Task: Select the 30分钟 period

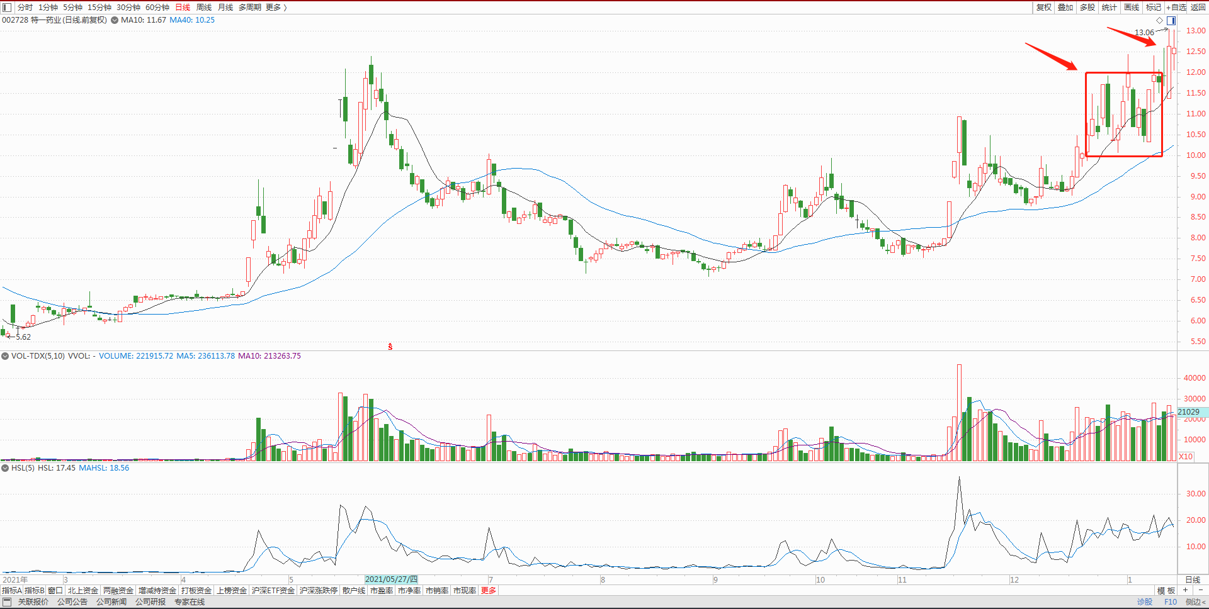Action: tap(128, 8)
